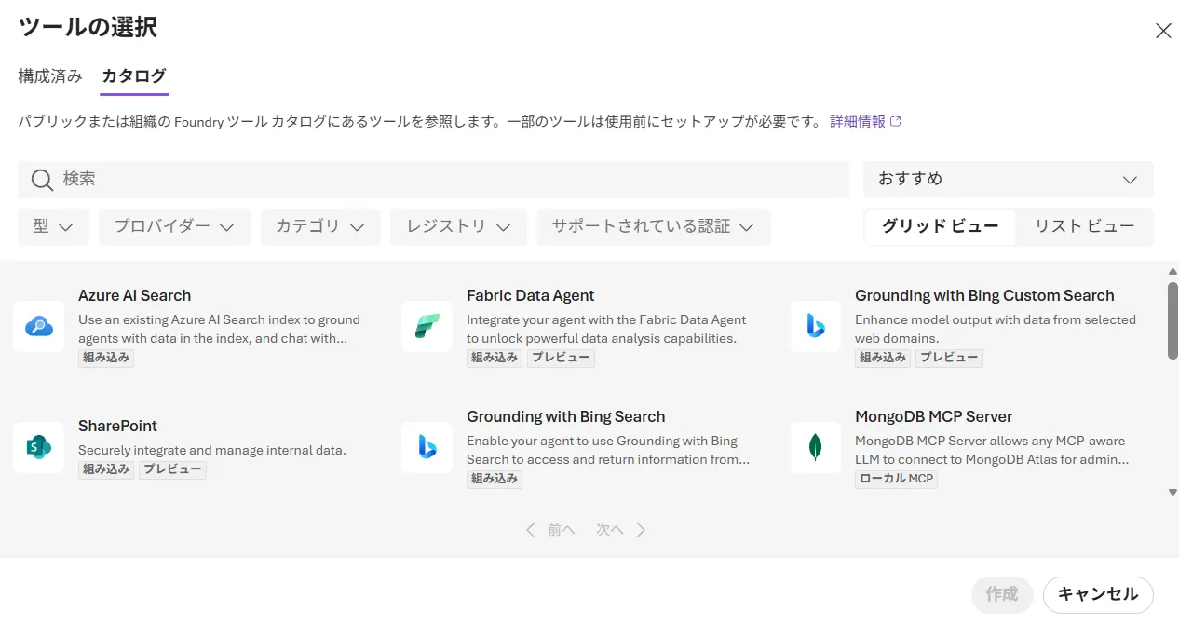The height and width of the screenshot is (625, 1179).
Task: Click the scrollbar down arrow
Action: tap(1172, 492)
